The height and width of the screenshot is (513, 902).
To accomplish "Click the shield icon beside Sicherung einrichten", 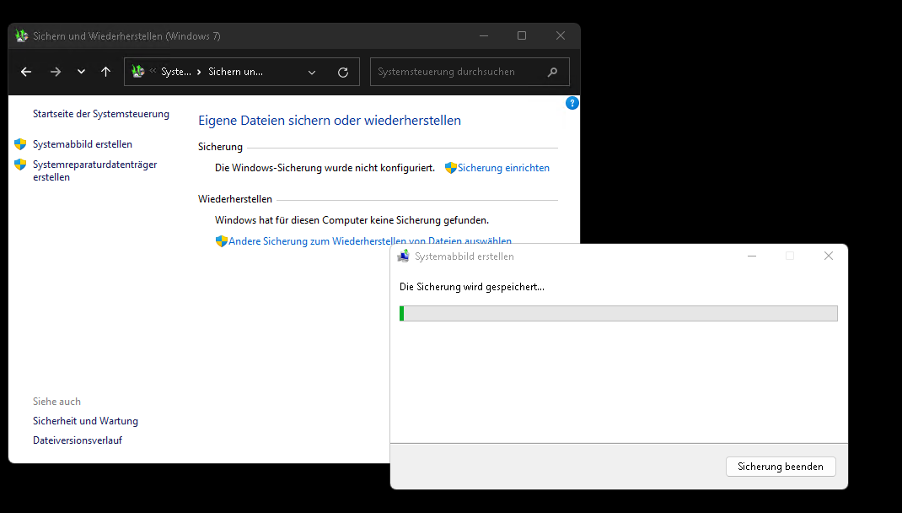I will pyautogui.click(x=451, y=168).
